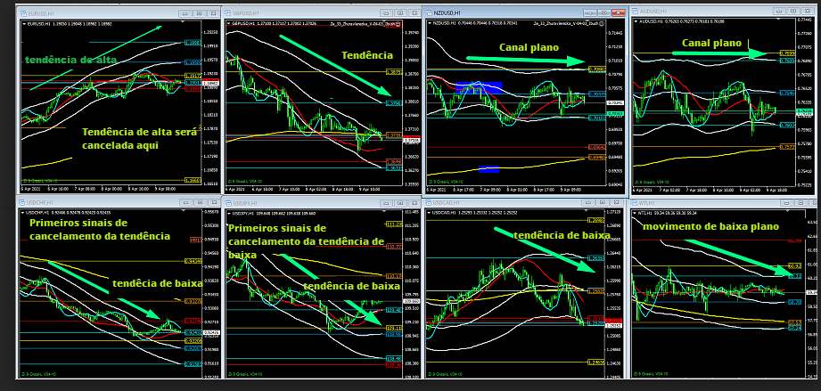Screen dimensions: 821x391
Task: Maximize the EURUSD,H1 chart window
Action: (198, 13)
